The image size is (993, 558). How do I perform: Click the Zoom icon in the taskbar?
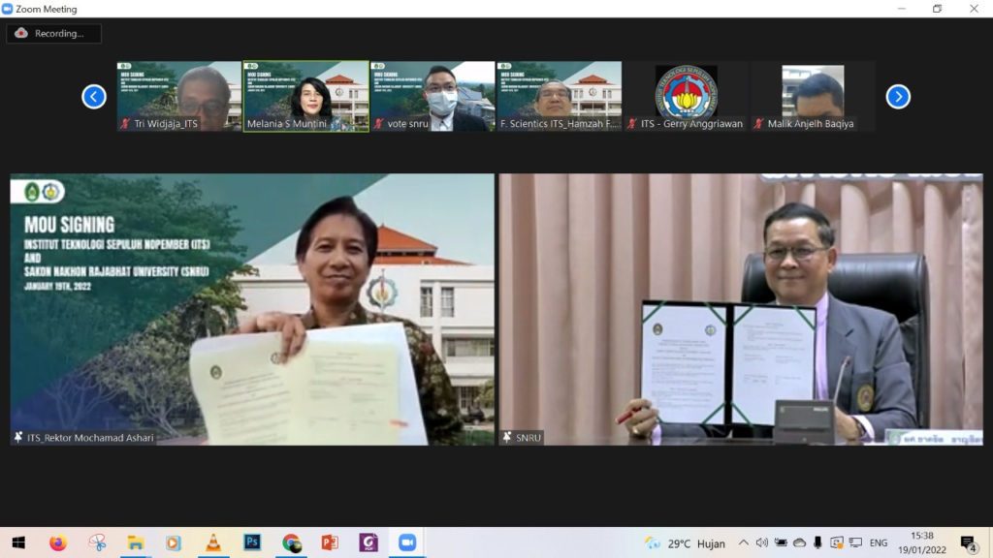pyautogui.click(x=405, y=543)
